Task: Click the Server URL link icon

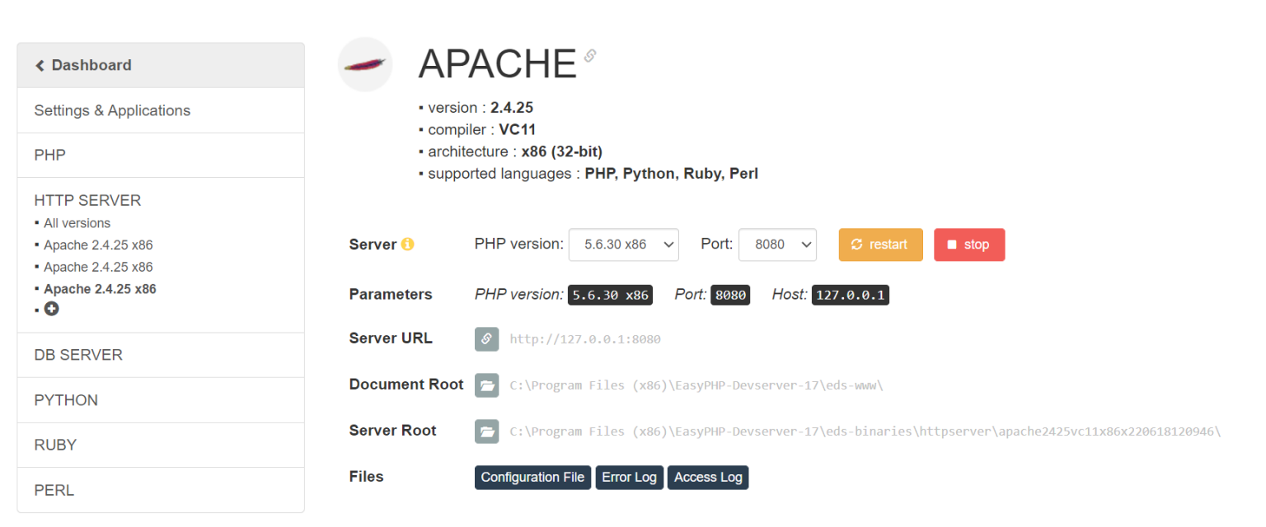Action: [x=486, y=339]
